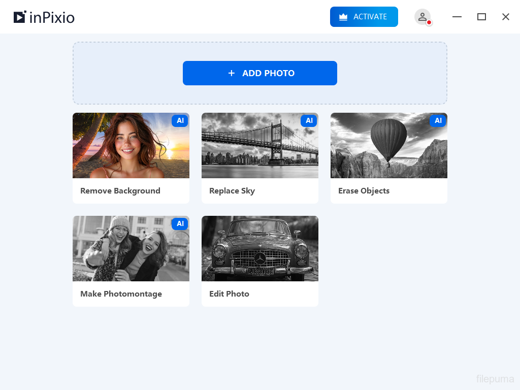The image size is (520, 390).
Task: Select the Edit Photo vintage car thumbnail
Action: pyautogui.click(x=259, y=248)
